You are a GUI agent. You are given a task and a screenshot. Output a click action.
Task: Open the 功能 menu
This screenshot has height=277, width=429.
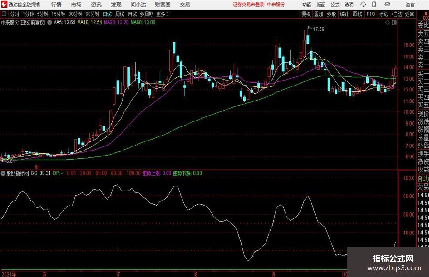[307, 5]
